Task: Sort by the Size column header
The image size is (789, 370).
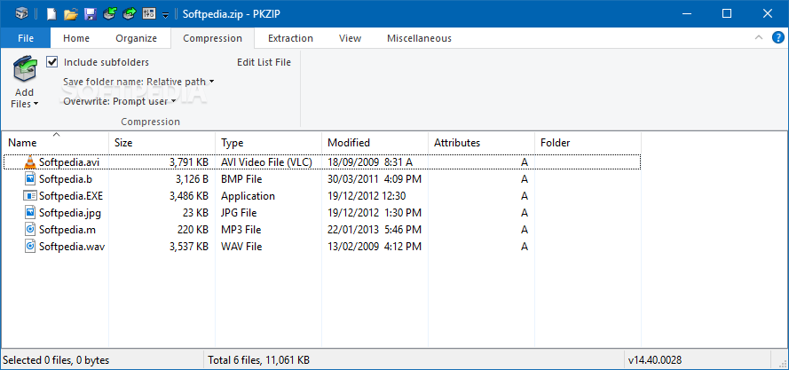Action: pyautogui.click(x=162, y=143)
